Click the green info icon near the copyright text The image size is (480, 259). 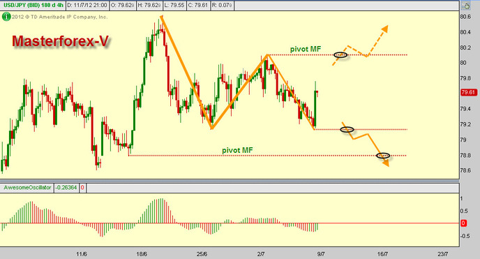[x=6, y=17]
